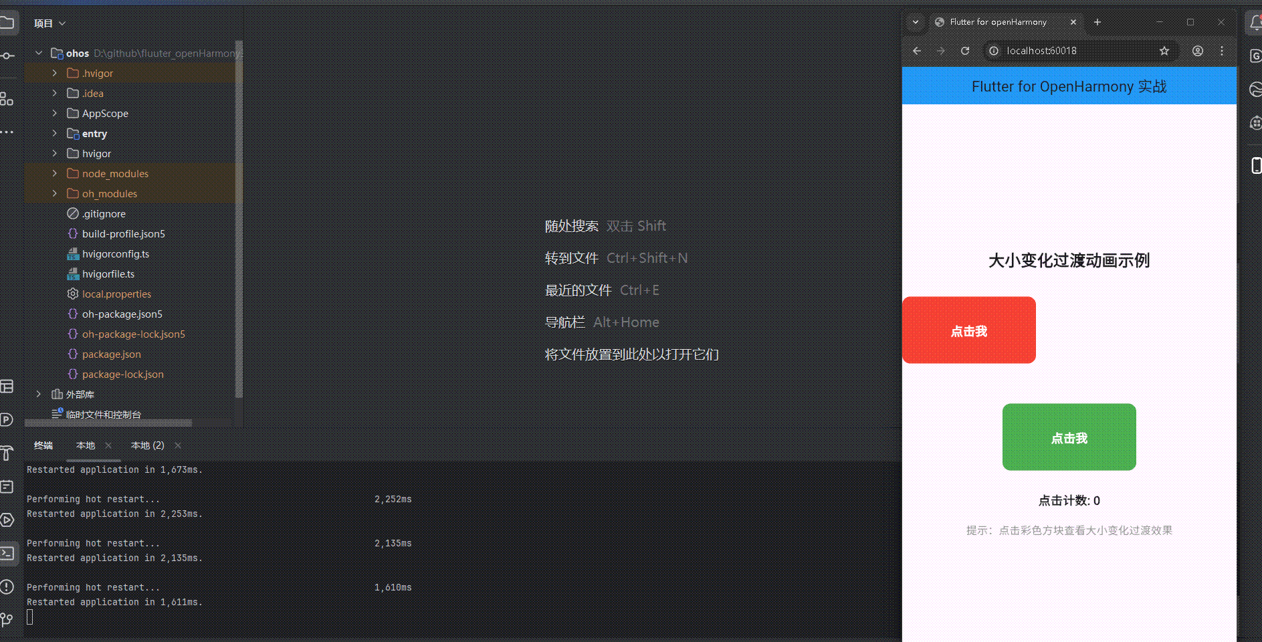Open the 项目 view dropdown
Viewport: 1262px width, 642px height.
[50, 23]
